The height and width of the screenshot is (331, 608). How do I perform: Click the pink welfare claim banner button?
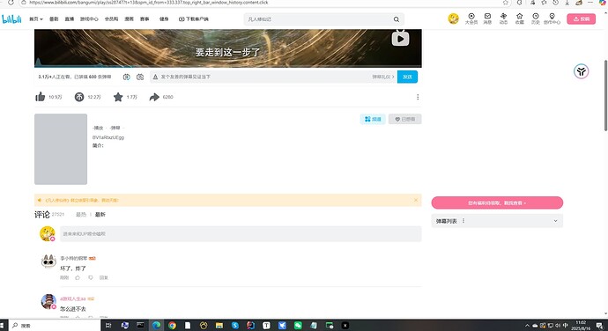coord(497,202)
